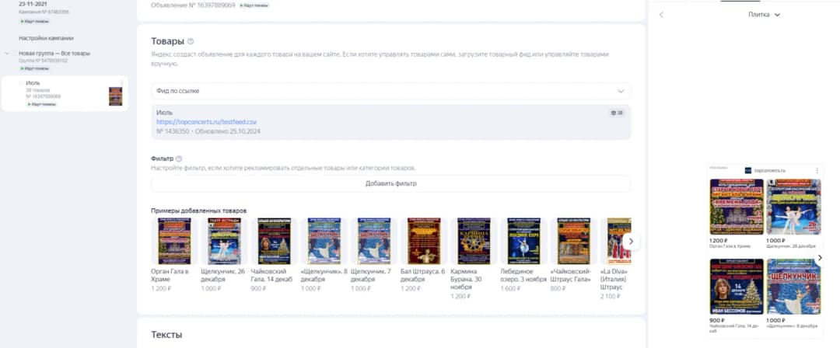Click the feed items count icon
The image size is (840, 348).
coord(617,113)
